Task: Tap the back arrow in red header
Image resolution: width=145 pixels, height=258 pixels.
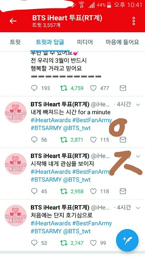Action: pos(13,21)
